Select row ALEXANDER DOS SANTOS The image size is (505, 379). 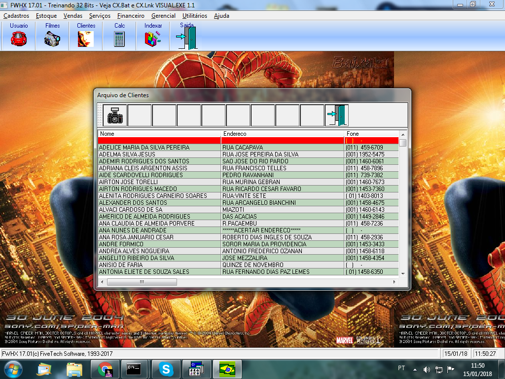click(x=248, y=203)
